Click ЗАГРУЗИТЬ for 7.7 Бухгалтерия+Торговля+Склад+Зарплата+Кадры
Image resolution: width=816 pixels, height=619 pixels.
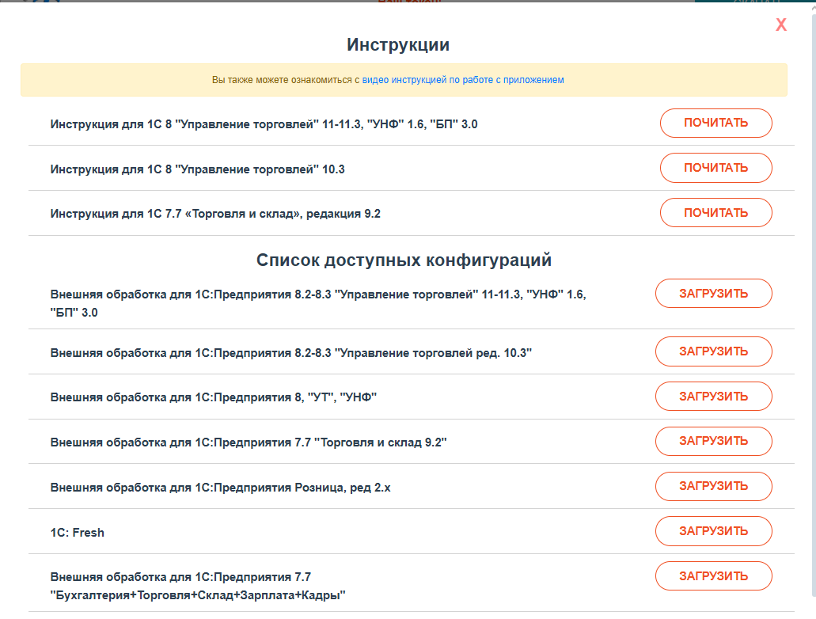713,575
